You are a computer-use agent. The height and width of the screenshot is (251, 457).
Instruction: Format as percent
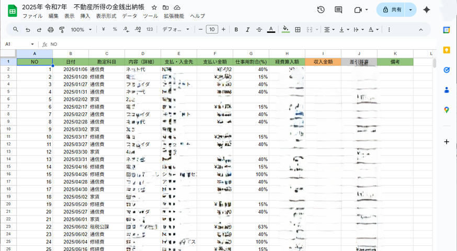[115, 29]
